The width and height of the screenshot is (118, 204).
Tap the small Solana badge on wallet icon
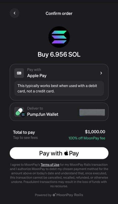pyautogui.click(x=23, y=114)
